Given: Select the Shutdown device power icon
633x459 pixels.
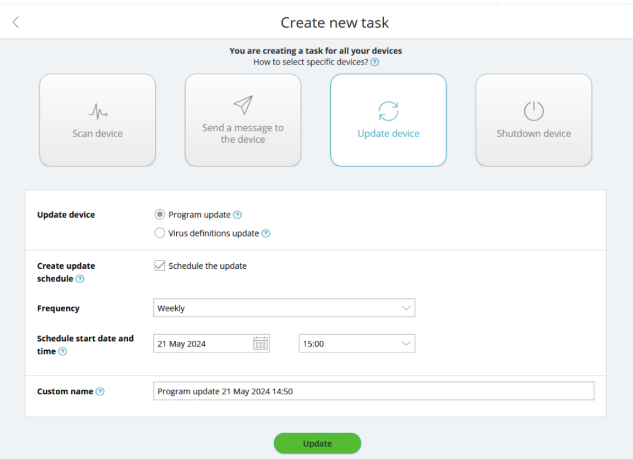Looking at the screenshot, I should 533,111.
